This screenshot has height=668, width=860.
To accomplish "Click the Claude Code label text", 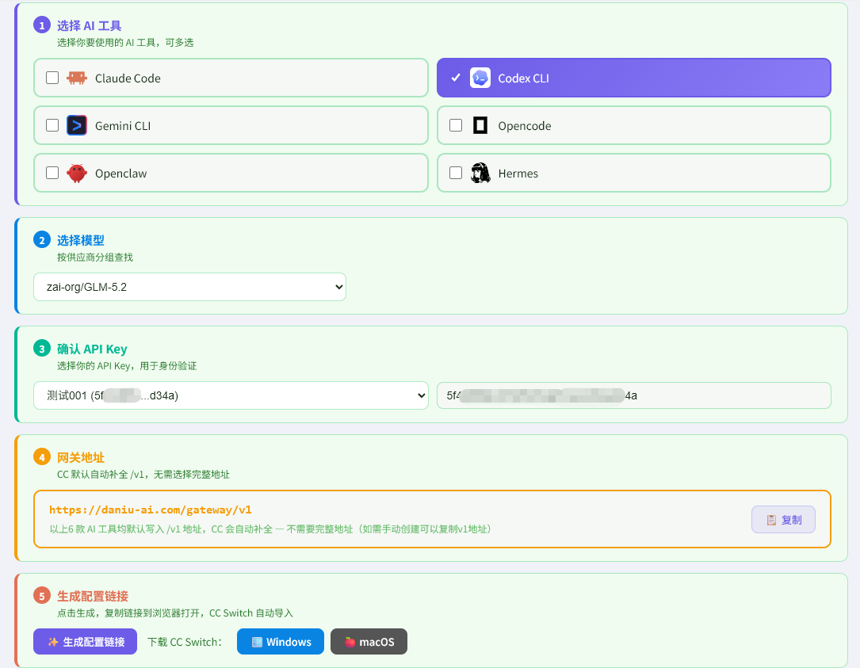I will 128,78.
